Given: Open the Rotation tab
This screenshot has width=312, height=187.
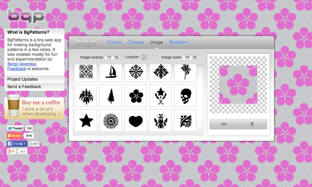Looking at the screenshot, I should pos(178,43).
